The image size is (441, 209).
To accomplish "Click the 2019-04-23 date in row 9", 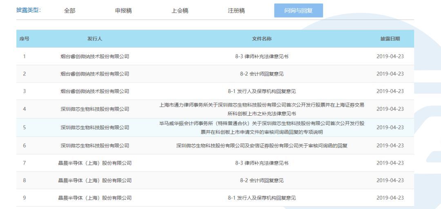I will (390, 198).
